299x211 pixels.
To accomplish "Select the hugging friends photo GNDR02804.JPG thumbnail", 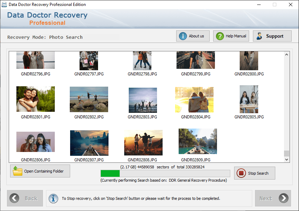I will [x=194, y=100].
